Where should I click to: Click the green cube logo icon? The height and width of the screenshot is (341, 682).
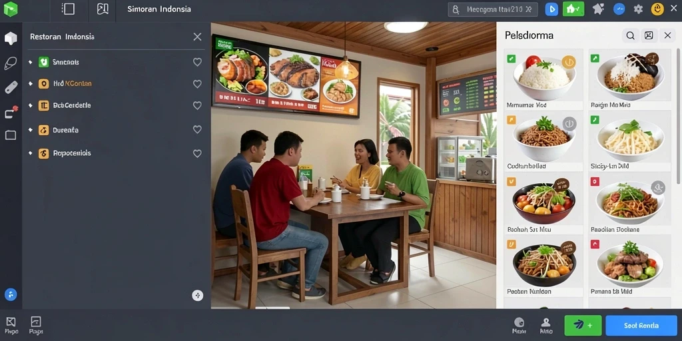click(x=11, y=9)
